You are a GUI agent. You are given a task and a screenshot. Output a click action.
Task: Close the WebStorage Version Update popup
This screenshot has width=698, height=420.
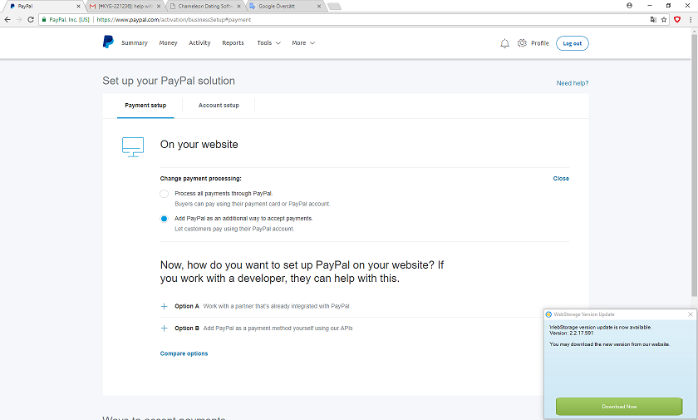click(x=691, y=314)
